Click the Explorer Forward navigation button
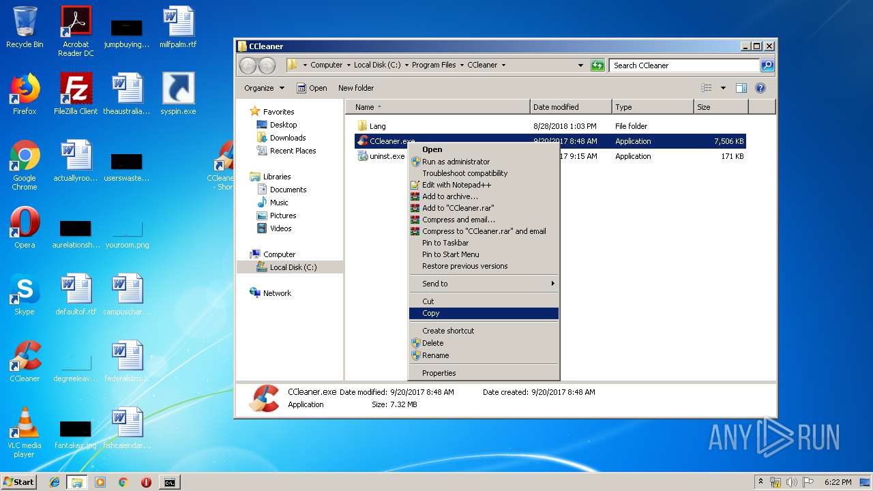 click(267, 65)
